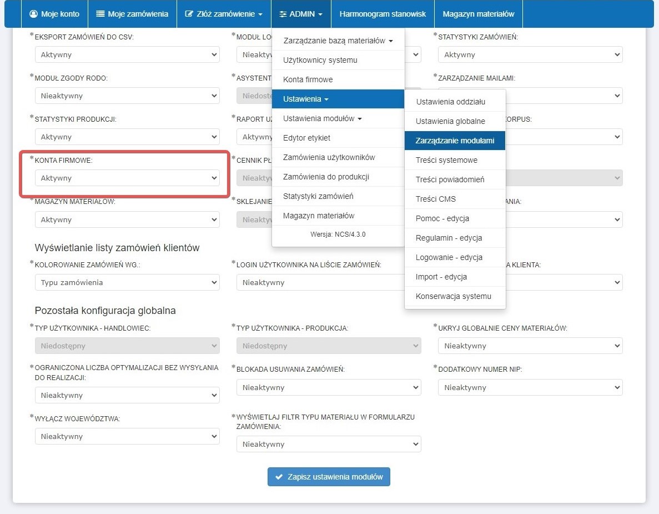Open Harmonogram stanowisk tab
Image resolution: width=659 pixels, height=514 pixels.
(383, 14)
